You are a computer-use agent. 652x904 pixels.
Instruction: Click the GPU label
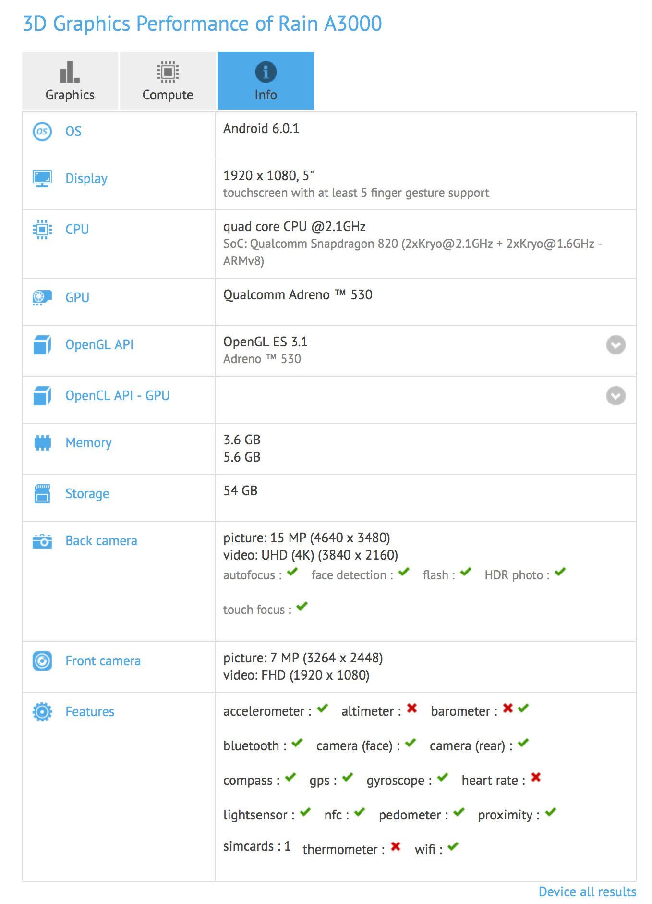[x=77, y=298]
